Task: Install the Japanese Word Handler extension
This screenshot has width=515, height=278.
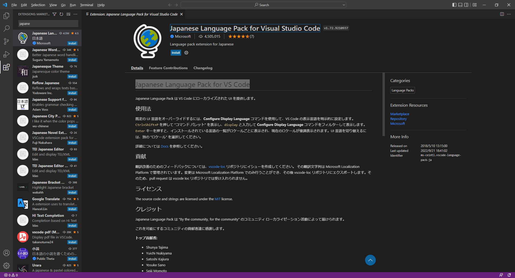Action: click(72, 60)
